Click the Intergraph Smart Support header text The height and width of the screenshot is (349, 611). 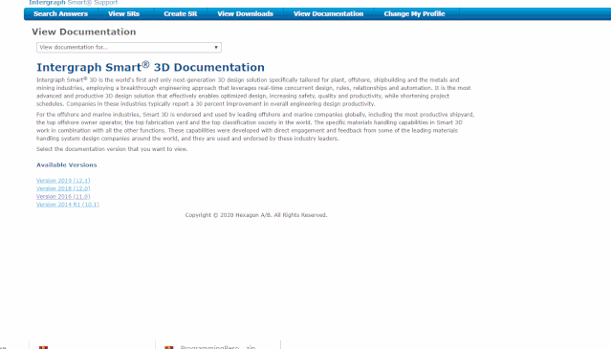74,3
